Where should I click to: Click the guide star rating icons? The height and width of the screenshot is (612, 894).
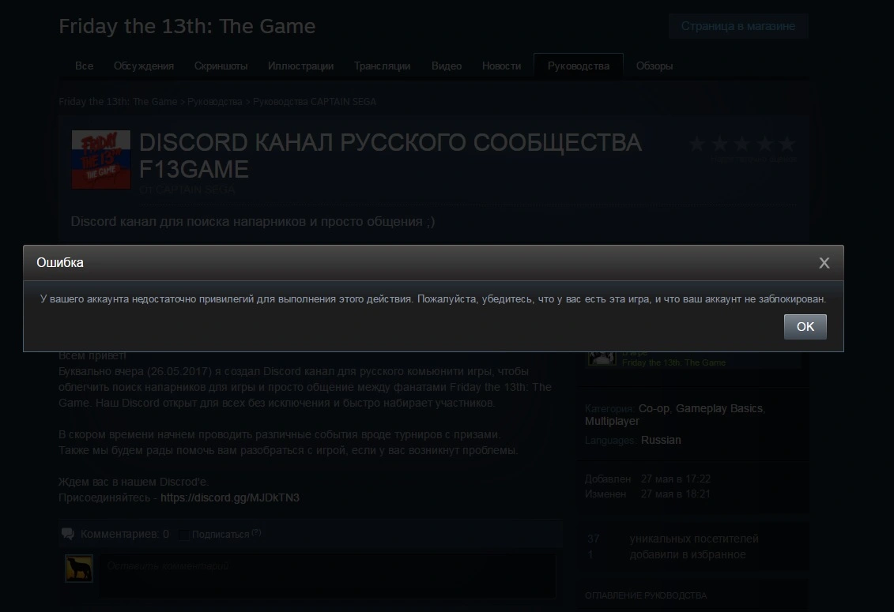pyautogui.click(x=741, y=144)
